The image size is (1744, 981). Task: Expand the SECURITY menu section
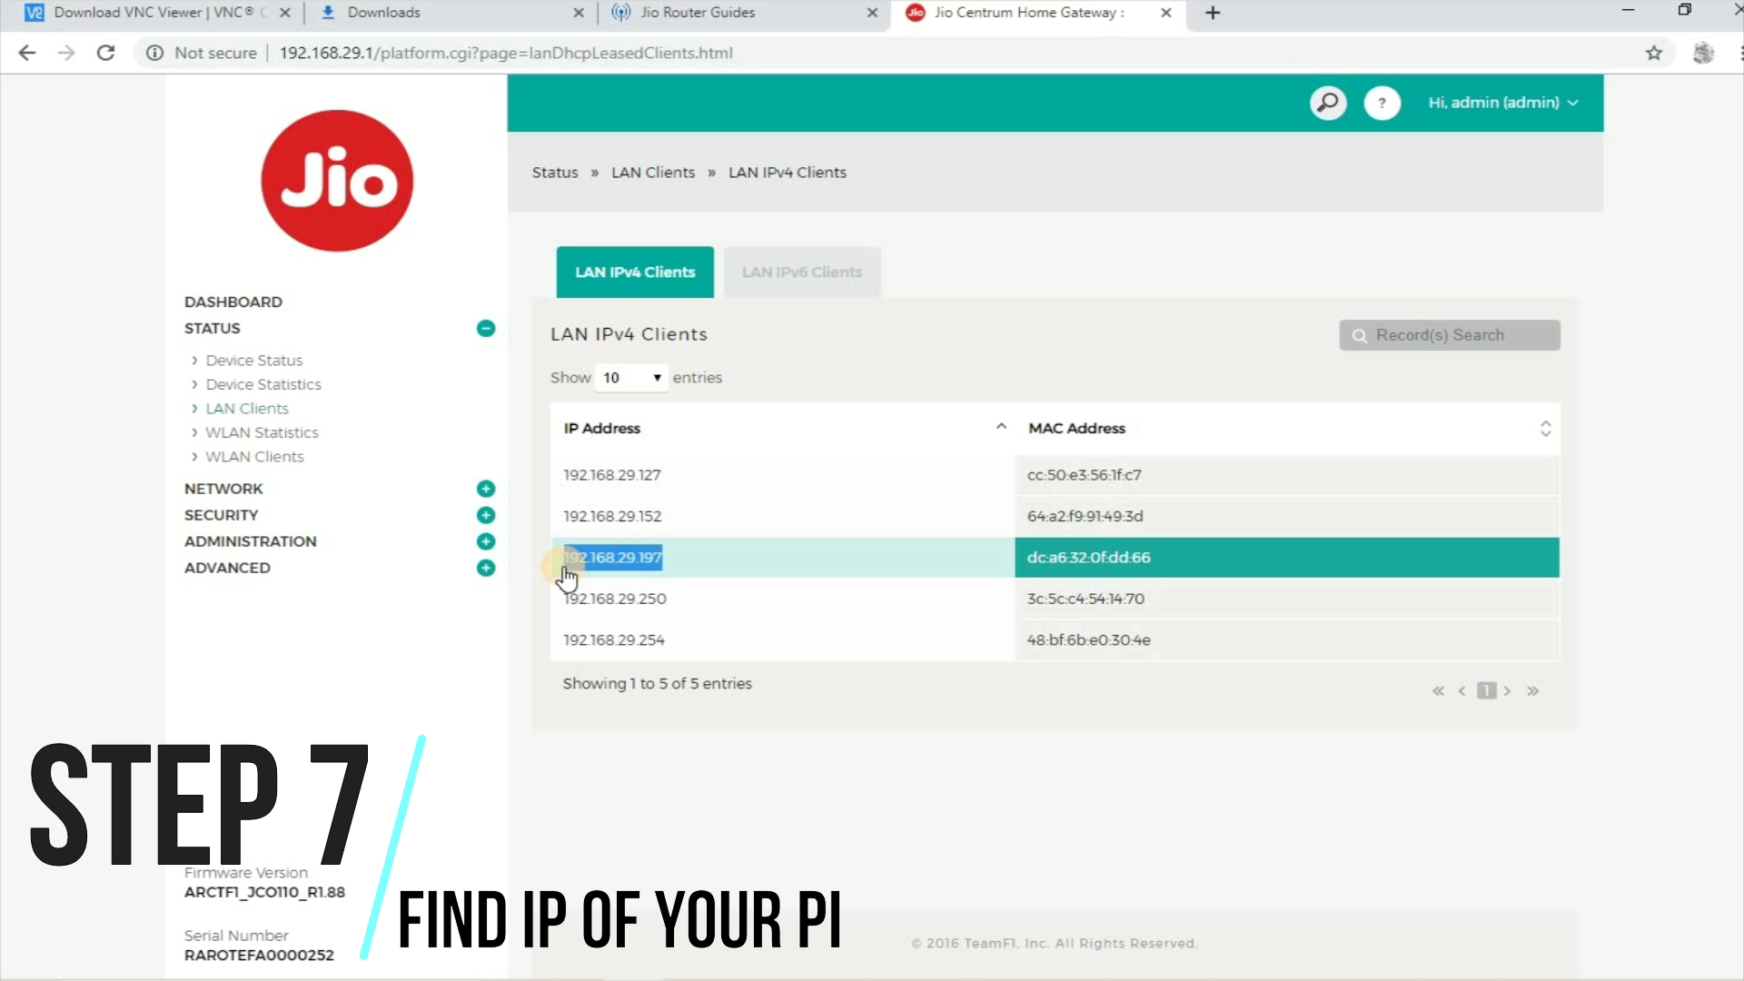coord(486,515)
